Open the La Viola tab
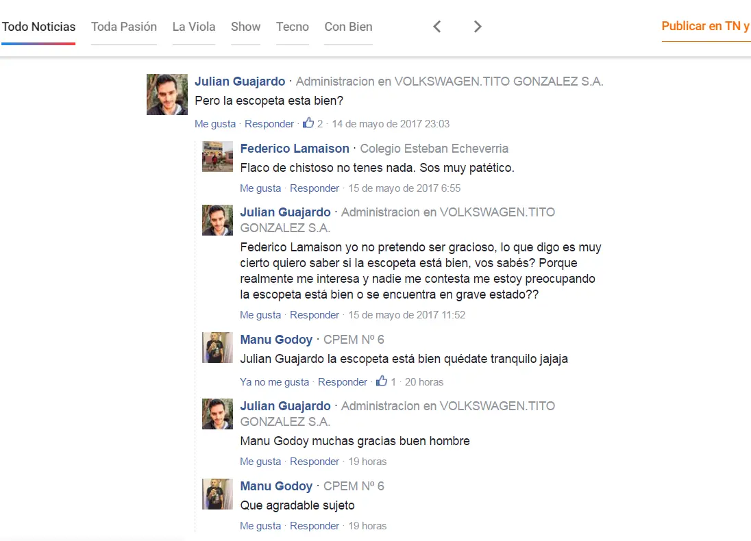 194,27
